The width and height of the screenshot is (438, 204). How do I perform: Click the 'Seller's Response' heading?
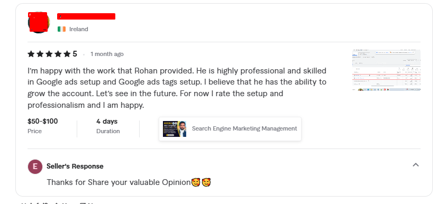coord(75,166)
